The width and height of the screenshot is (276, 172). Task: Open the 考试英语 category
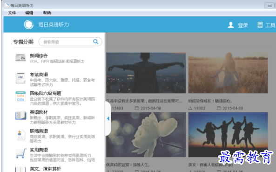coord(39,75)
